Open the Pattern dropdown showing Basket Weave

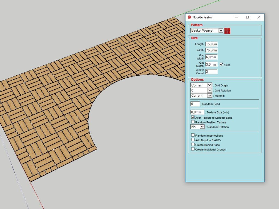[207, 30]
